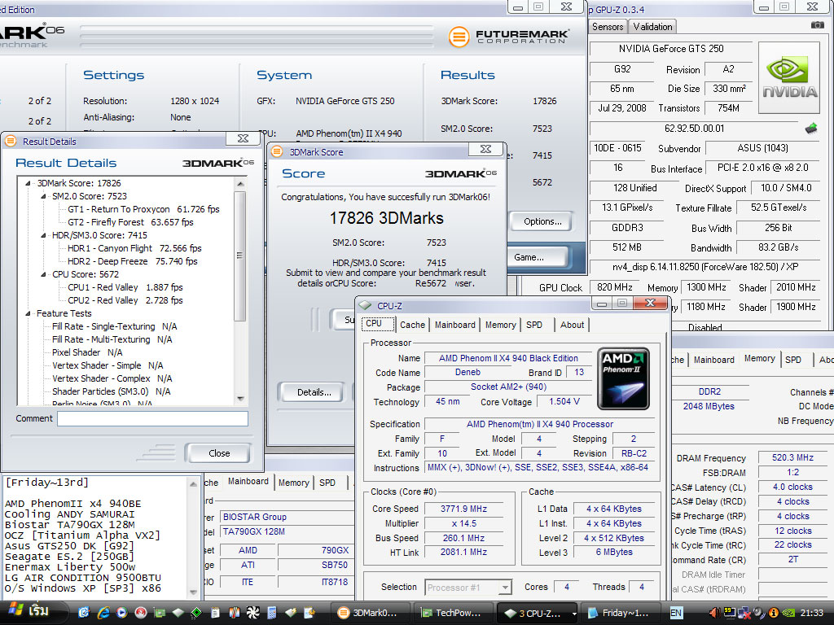Switch to the Mainboard tab in CPU-Z
This screenshot has width=834, height=625.
[454, 325]
